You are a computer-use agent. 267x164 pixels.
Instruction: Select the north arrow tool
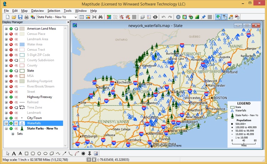click(89, 153)
